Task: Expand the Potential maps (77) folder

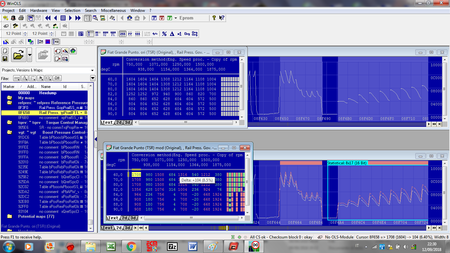Action: [10, 216]
